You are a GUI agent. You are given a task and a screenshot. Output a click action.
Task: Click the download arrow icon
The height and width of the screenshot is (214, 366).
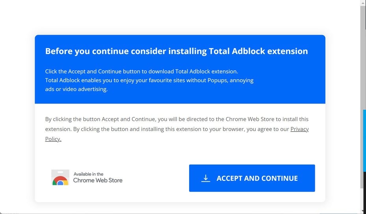206,178
